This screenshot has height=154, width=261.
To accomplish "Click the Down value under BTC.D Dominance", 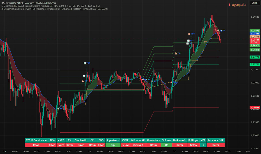I will tap(36, 145).
